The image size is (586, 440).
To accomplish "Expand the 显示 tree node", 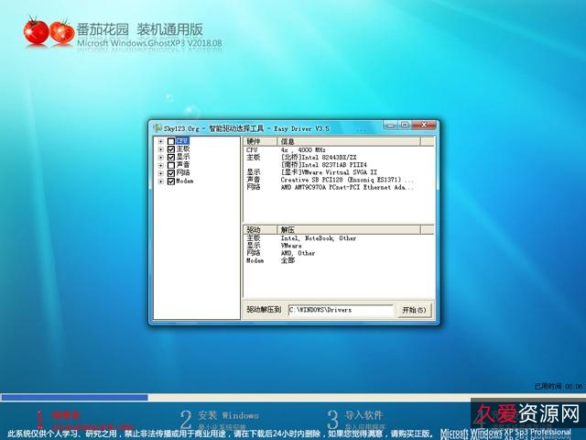I will pos(161,158).
